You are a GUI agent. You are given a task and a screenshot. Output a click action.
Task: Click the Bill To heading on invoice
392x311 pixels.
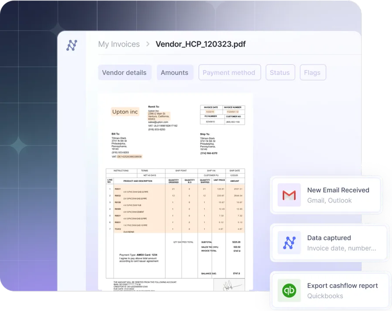click(115, 134)
